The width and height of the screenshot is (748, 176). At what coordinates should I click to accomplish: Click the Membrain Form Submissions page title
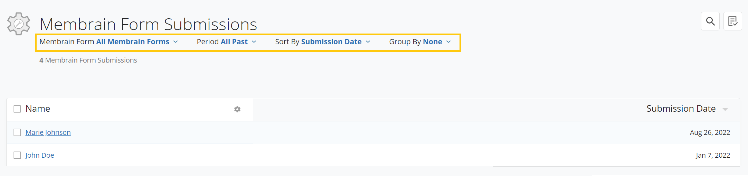[x=149, y=24]
